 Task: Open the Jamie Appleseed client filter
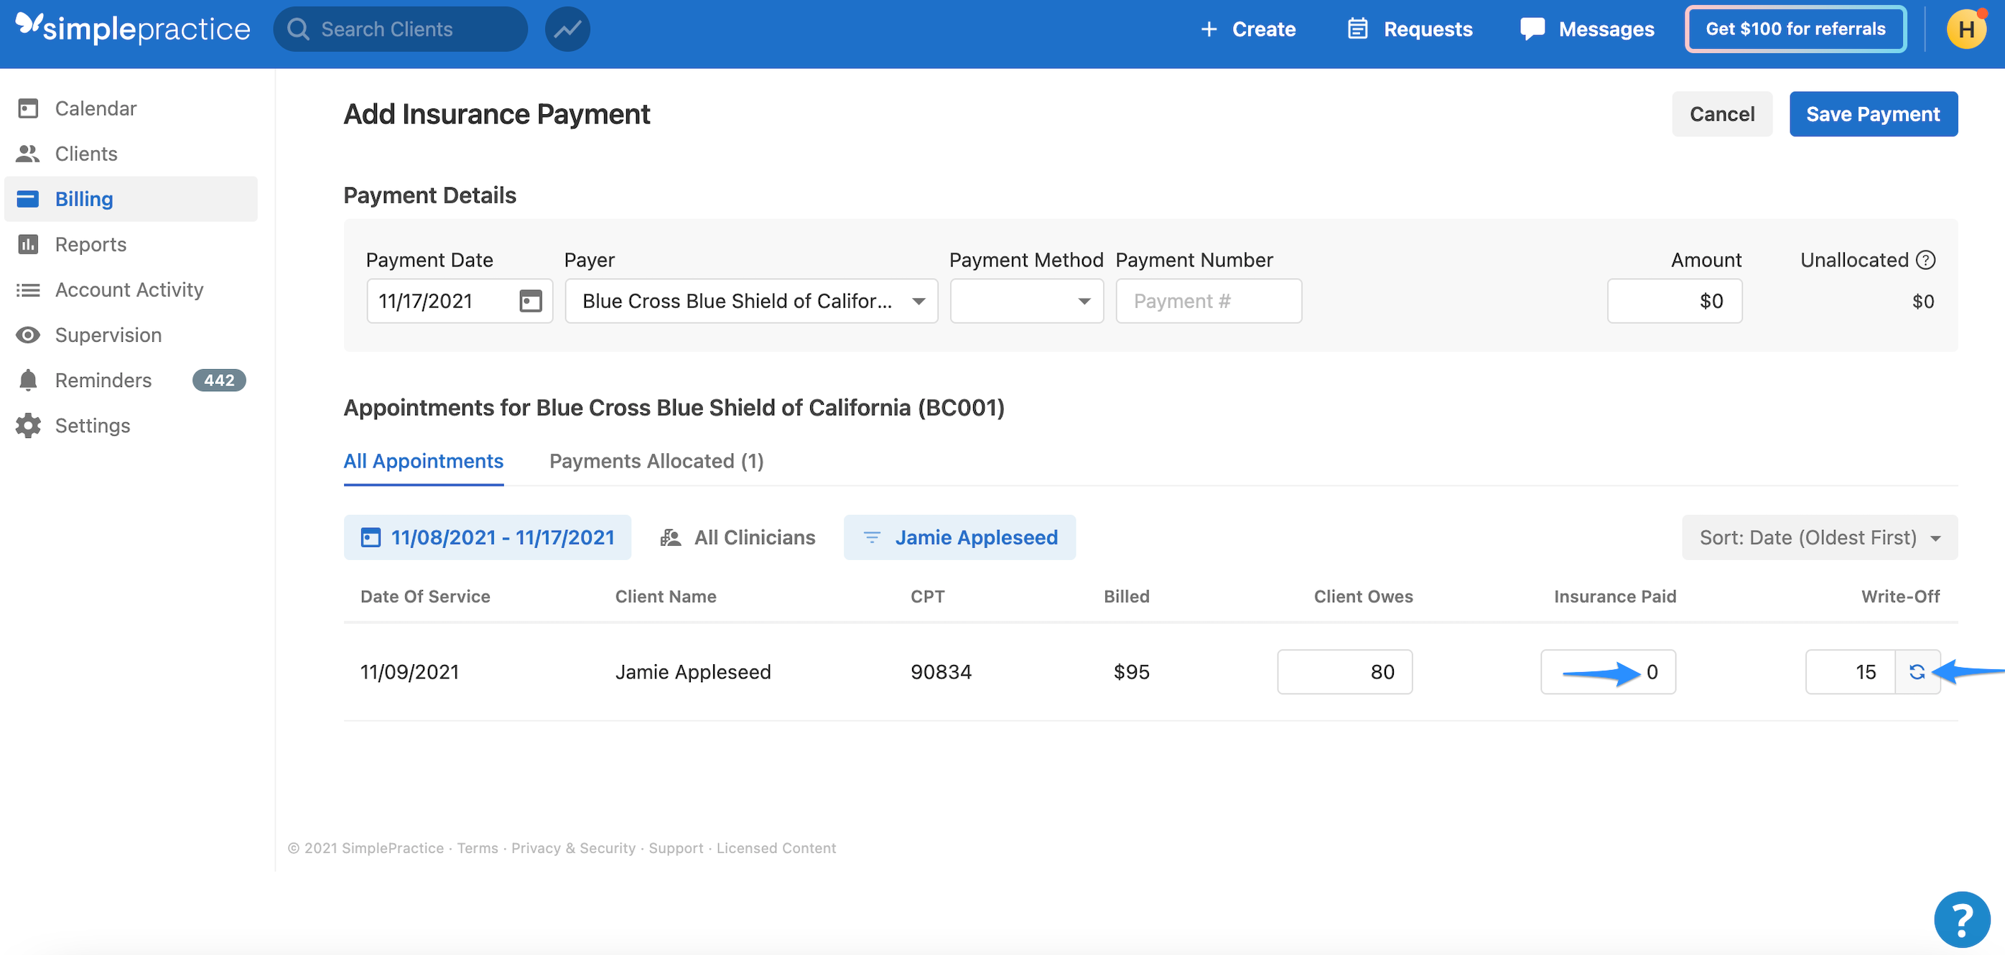(959, 537)
